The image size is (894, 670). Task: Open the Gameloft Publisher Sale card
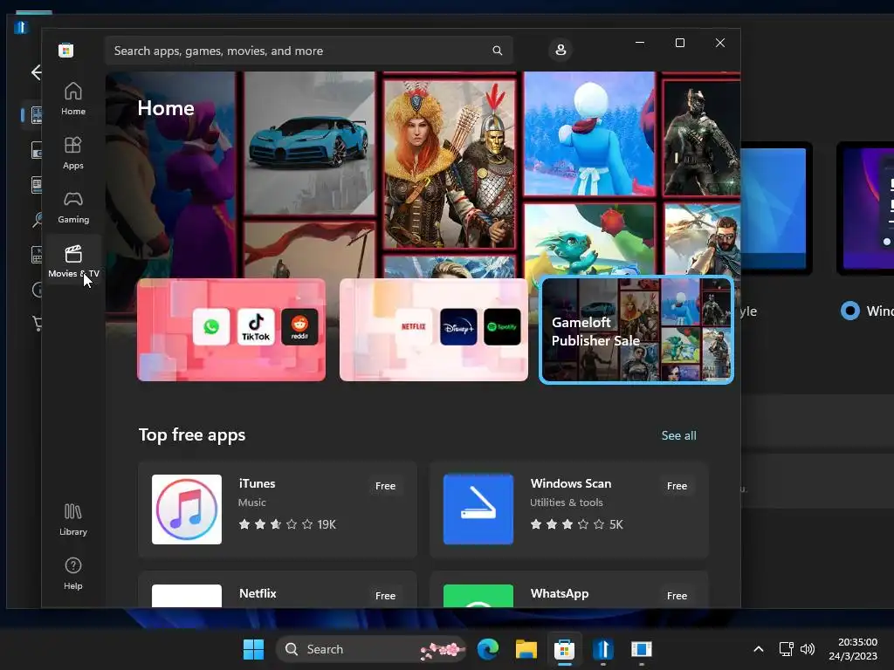point(636,330)
